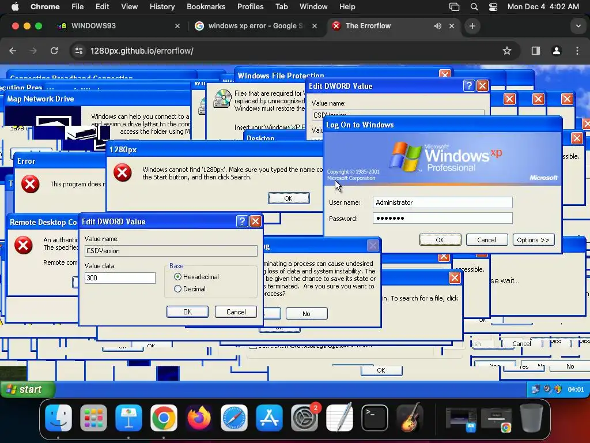Click the Value data field containing 300
590x443 pixels.
(120, 278)
